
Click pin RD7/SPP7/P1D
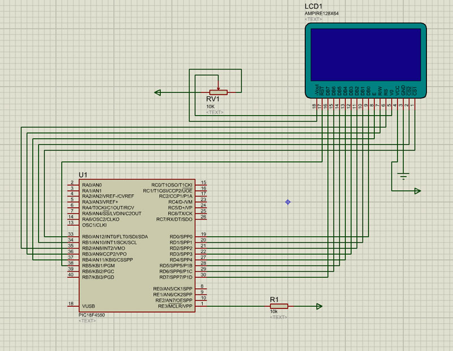point(176,277)
